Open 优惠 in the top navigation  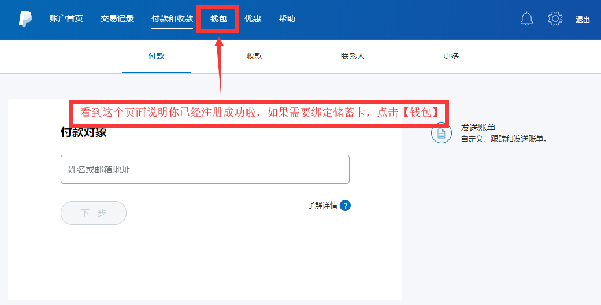point(253,19)
